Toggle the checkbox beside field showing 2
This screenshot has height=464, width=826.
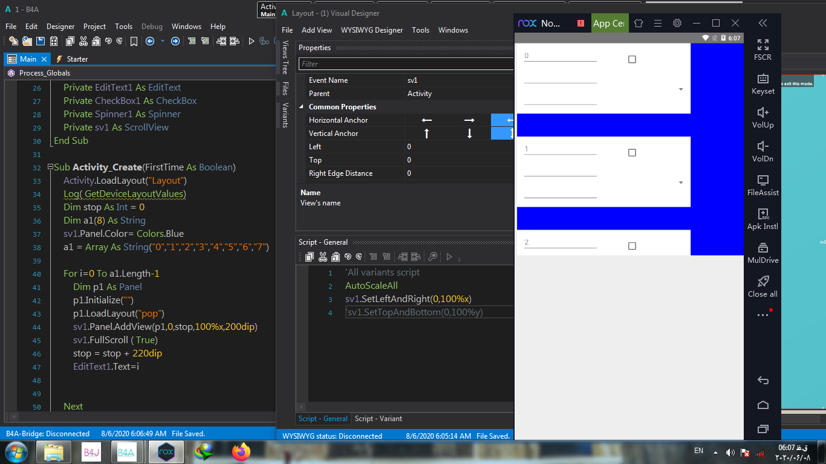tap(632, 246)
